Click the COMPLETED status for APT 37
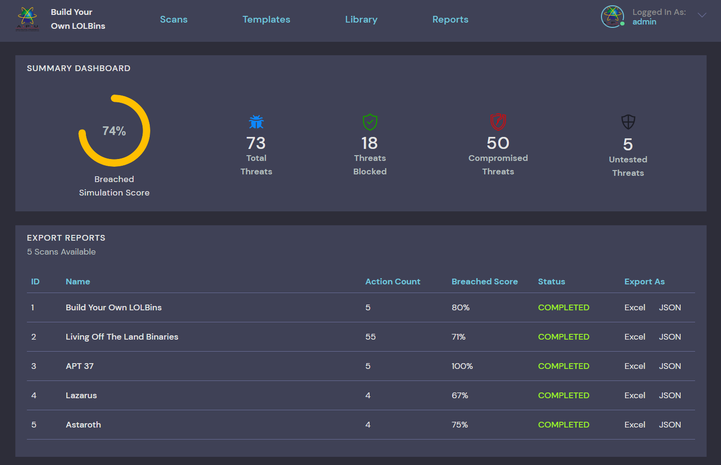This screenshot has height=465, width=721. (x=564, y=366)
